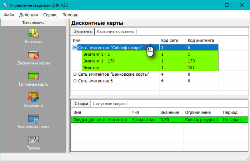Open the Файл menu
250x161 pixels.
9,15
